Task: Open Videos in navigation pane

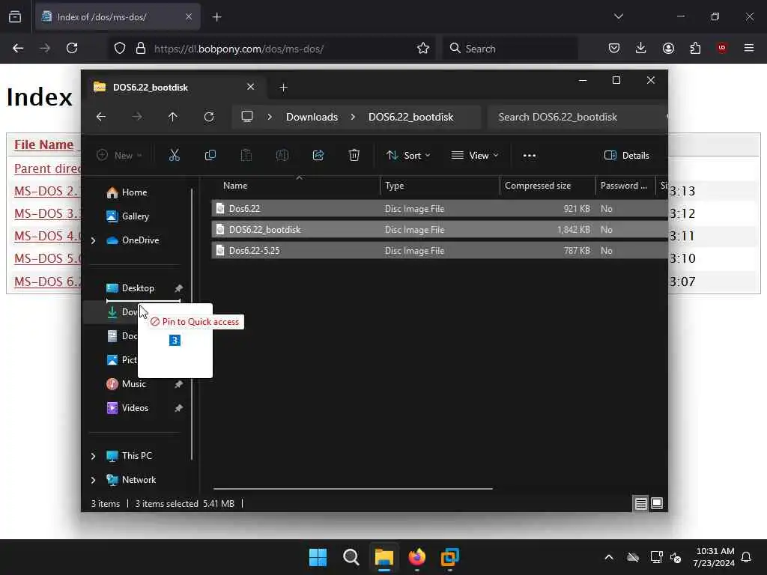Action: 127,408
